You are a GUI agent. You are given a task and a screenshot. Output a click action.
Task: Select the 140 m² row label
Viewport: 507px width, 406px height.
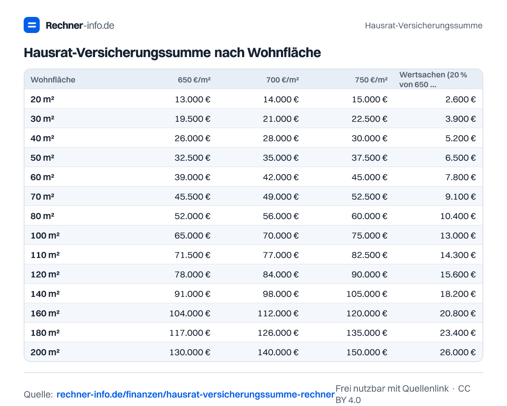(45, 294)
